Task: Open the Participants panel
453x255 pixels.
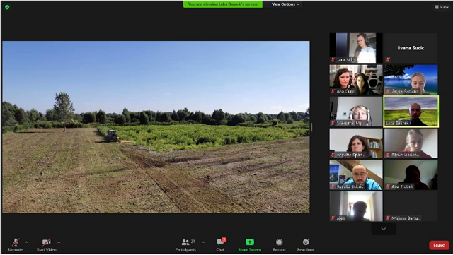Action: (x=185, y=245)
